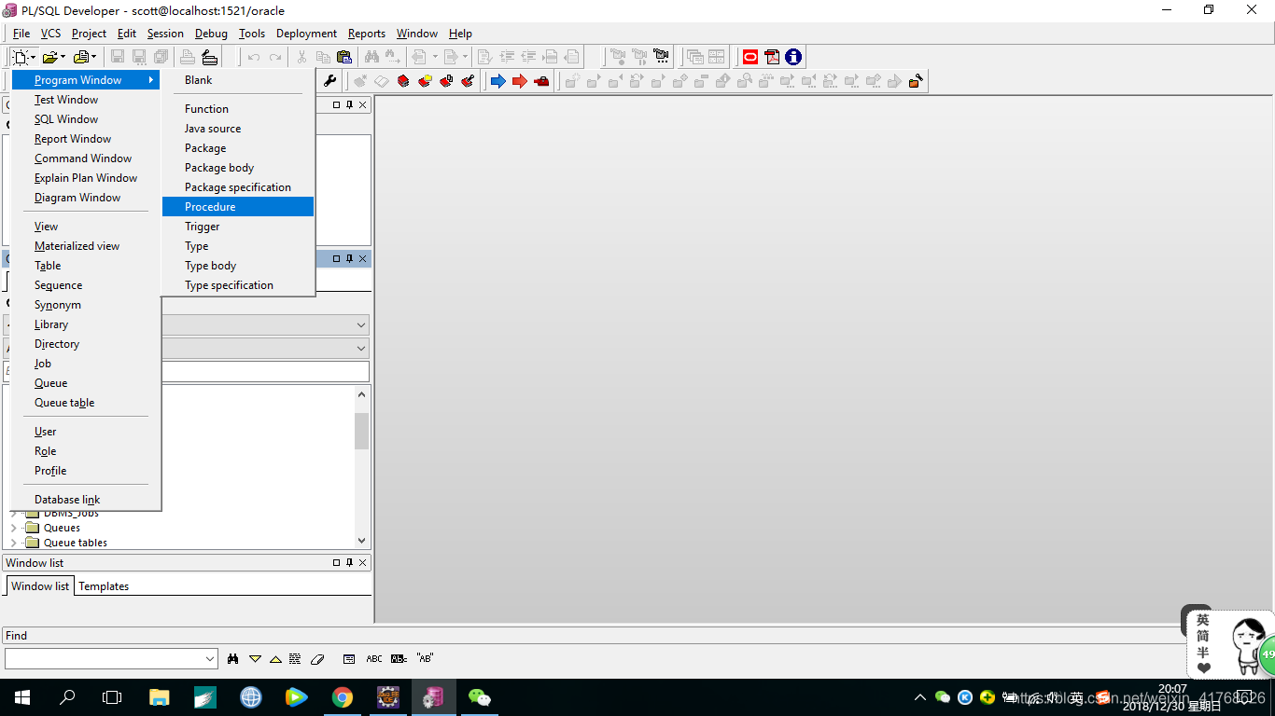1275x716 pixels.
Task: Click the blue Commit arrow icon
Action: pos(497,81)
